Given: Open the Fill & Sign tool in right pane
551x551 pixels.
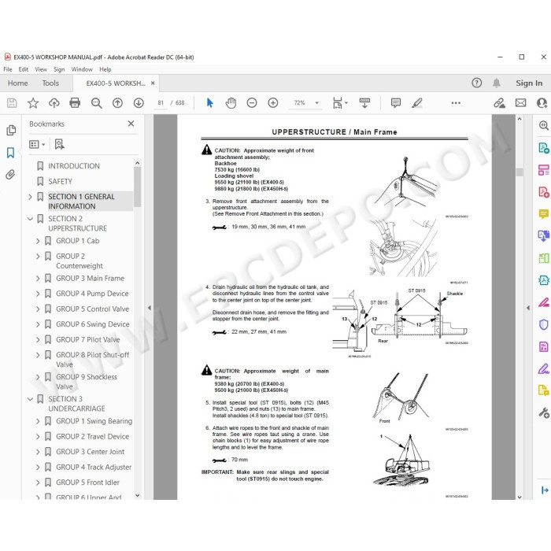Looking at the screenshot, I should (x=544, y=368).
